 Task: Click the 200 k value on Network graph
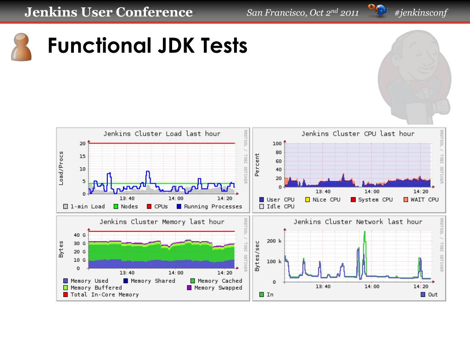[x=274, y=241]
